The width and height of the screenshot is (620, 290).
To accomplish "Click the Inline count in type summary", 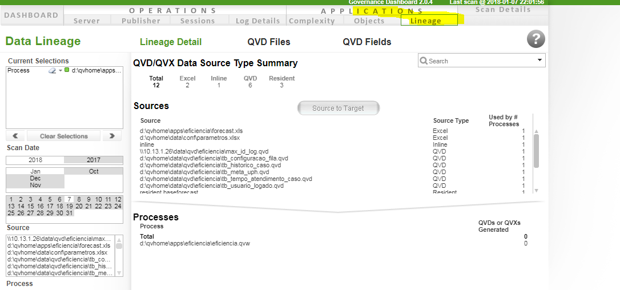I will click(219, 85).
